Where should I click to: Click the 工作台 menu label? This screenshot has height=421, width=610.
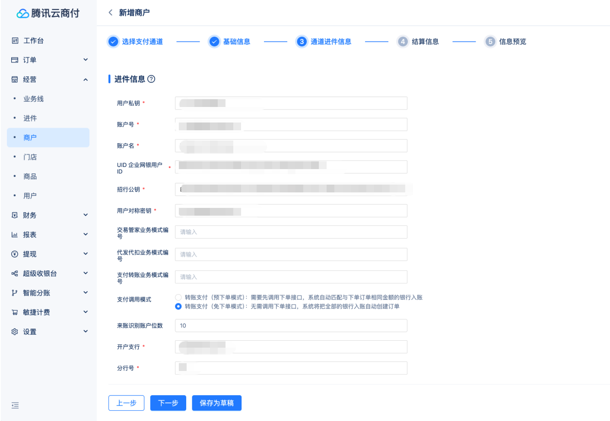pos(34,41)
